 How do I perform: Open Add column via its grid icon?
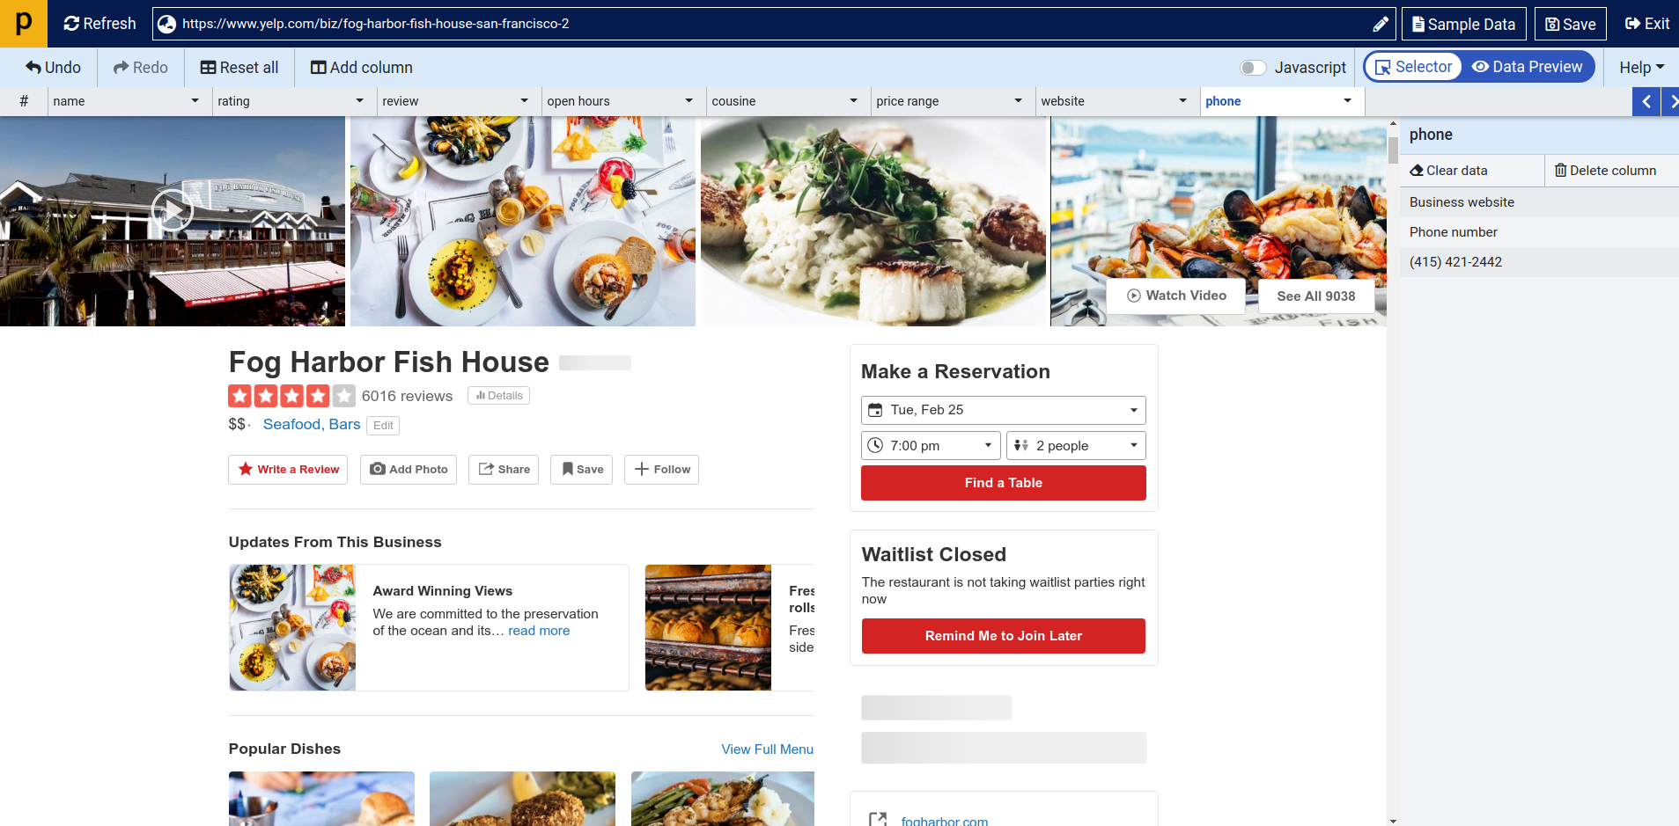pos(318,67)
